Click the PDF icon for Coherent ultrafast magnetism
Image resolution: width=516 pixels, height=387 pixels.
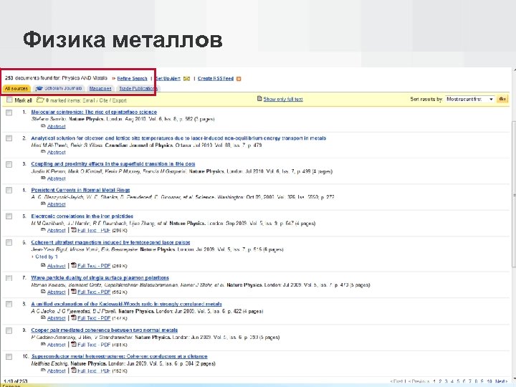click(74, 265)
